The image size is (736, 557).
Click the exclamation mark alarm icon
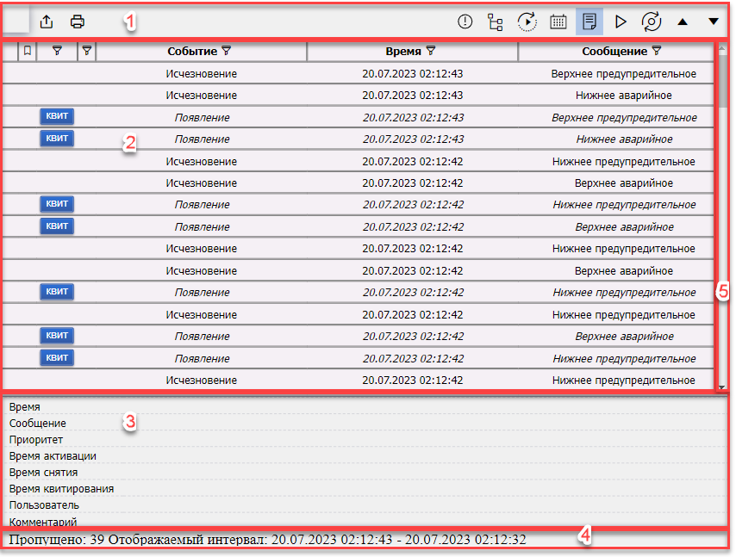pyautogui.click(x=465, y=22)
